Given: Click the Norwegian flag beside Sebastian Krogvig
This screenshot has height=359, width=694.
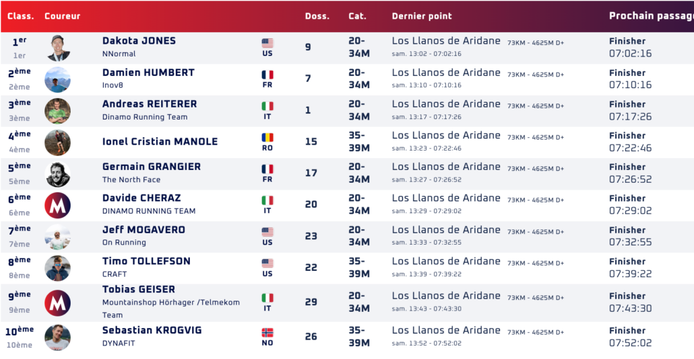Looking at the screenshot, I should [x=267, y=333].
